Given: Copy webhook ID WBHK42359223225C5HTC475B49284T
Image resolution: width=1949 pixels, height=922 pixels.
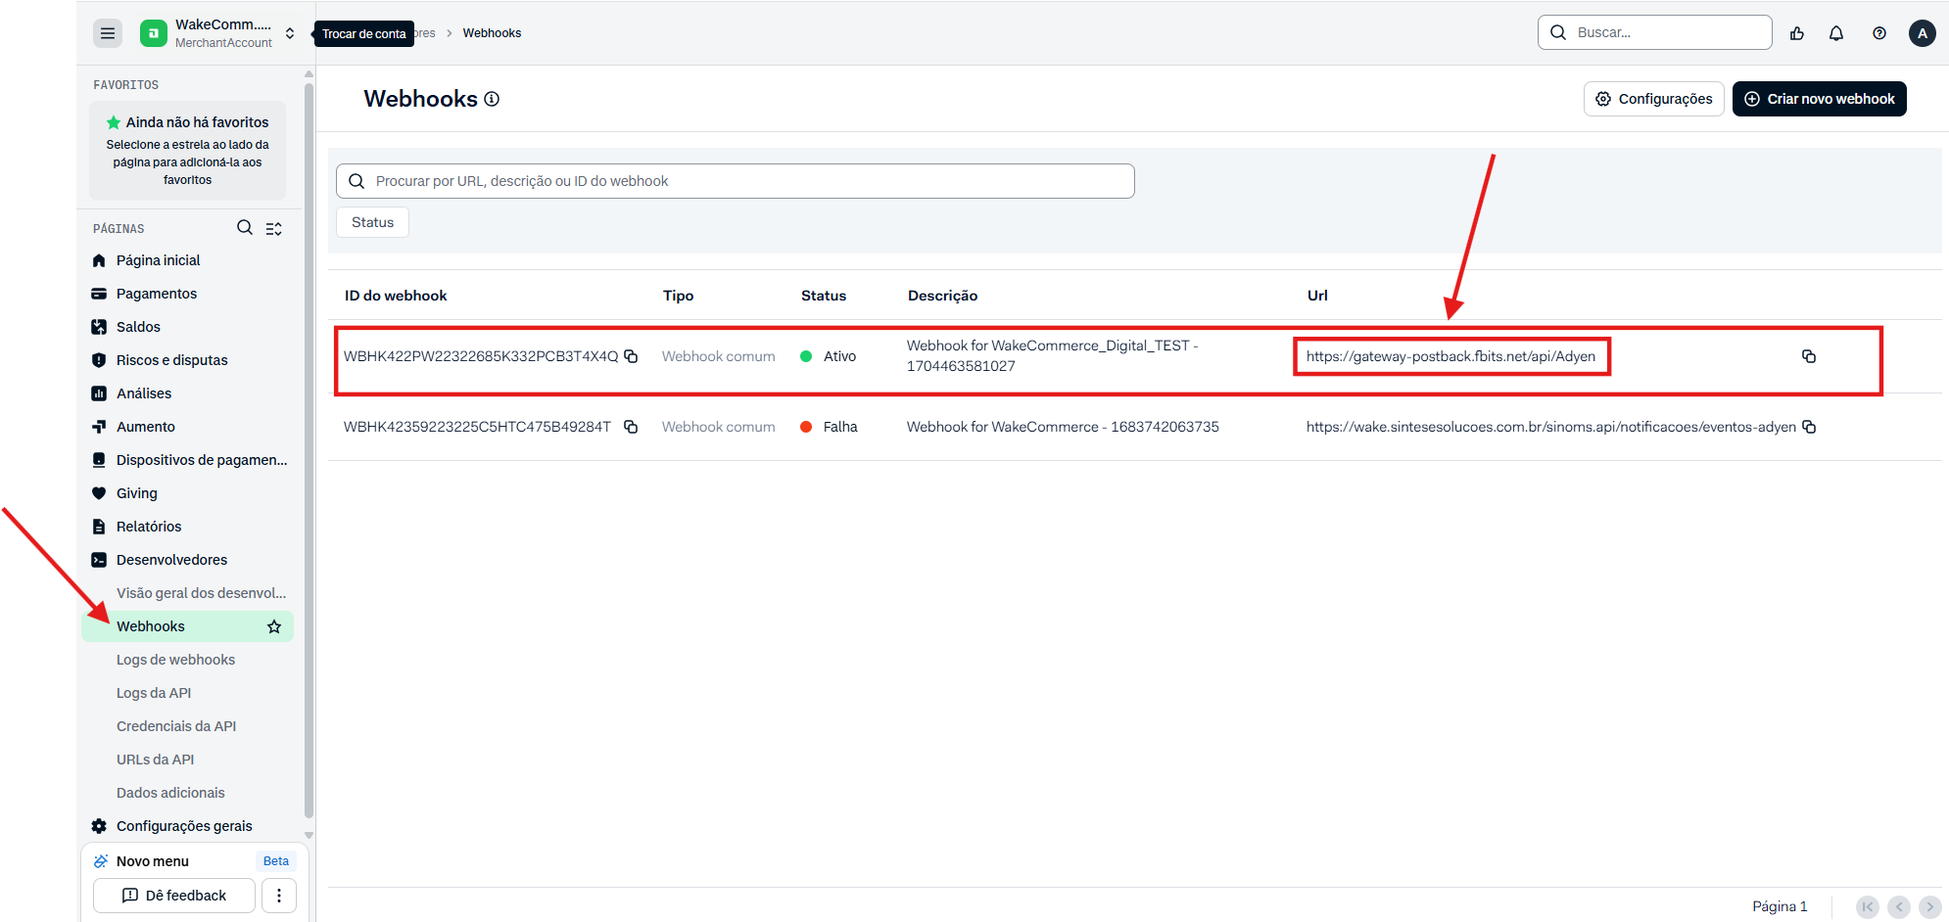Looking at the screenshot, I should tap(632, 427).
